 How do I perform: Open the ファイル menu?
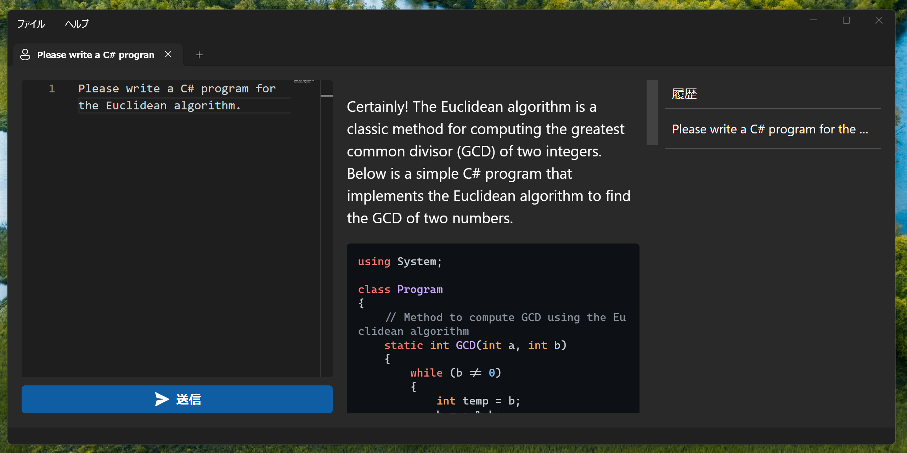pos(31,24)
